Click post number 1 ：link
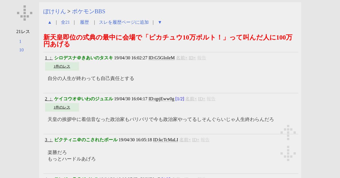This screenshot has width=340, height=178. click(49, 58)
